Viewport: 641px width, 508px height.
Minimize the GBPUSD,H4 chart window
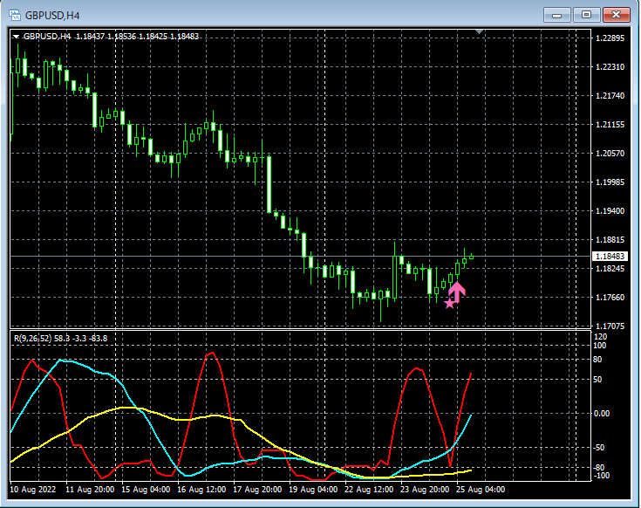pos(556,15)
